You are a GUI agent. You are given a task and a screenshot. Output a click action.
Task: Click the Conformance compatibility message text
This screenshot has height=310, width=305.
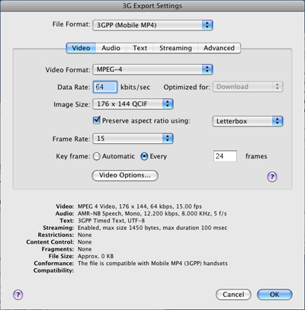(x=152, y=264)
